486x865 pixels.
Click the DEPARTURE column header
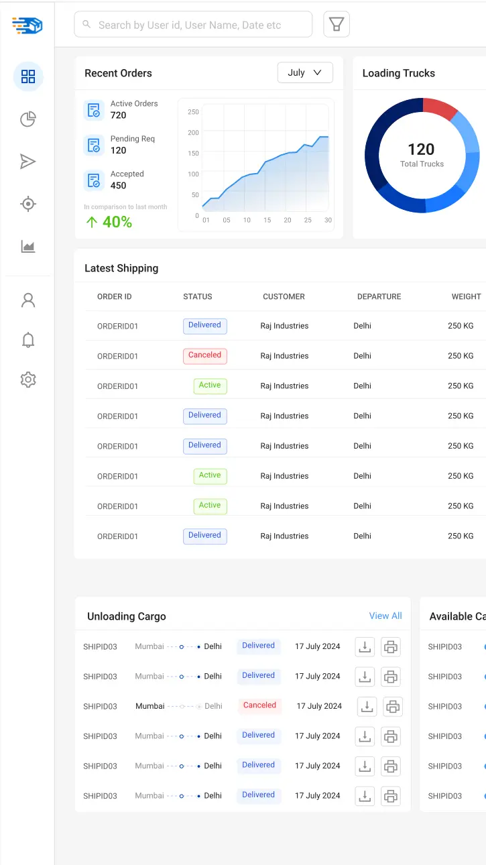379,296
